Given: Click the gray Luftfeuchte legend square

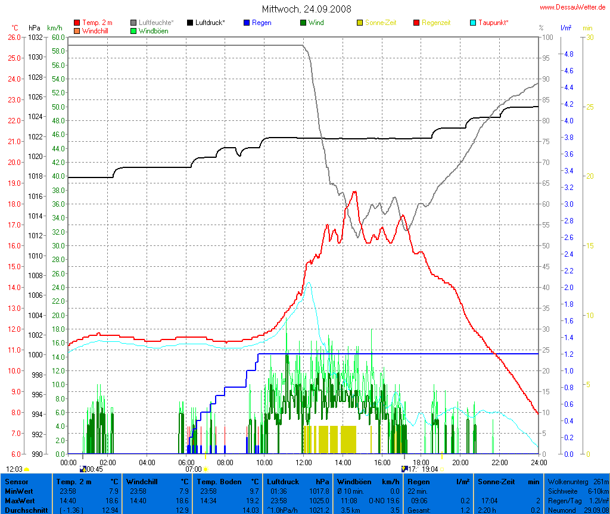Looking at the screenshot, I should [x=134, y=23].
